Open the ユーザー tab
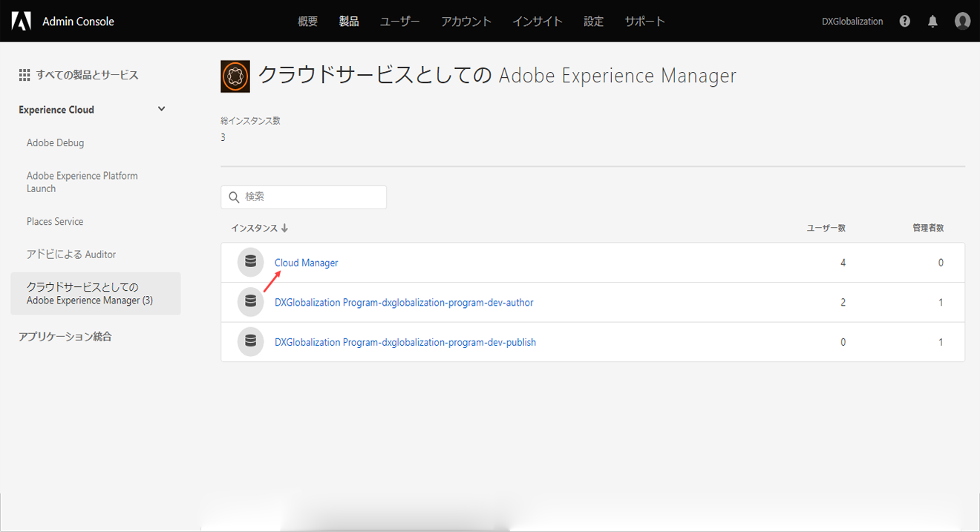This screenshot has height=532, width=980. (400, 22)
